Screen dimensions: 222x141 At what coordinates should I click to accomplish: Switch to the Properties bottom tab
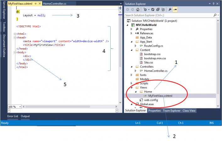pyautogui.click(x=154, y=111)
